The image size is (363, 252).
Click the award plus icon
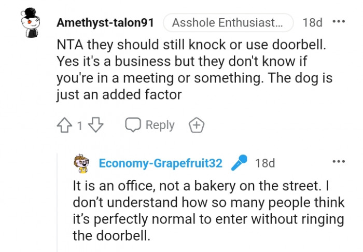tap(197, 125)
